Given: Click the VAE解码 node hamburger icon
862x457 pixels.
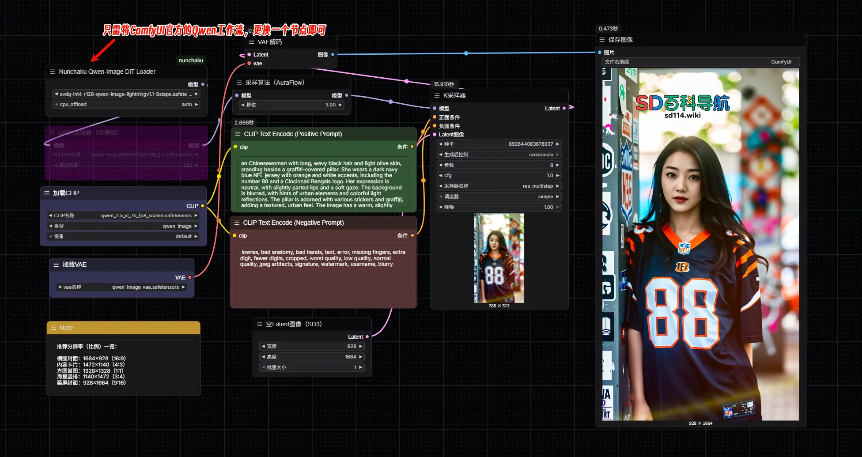Looking at the screenshot, I should point(251,42).
